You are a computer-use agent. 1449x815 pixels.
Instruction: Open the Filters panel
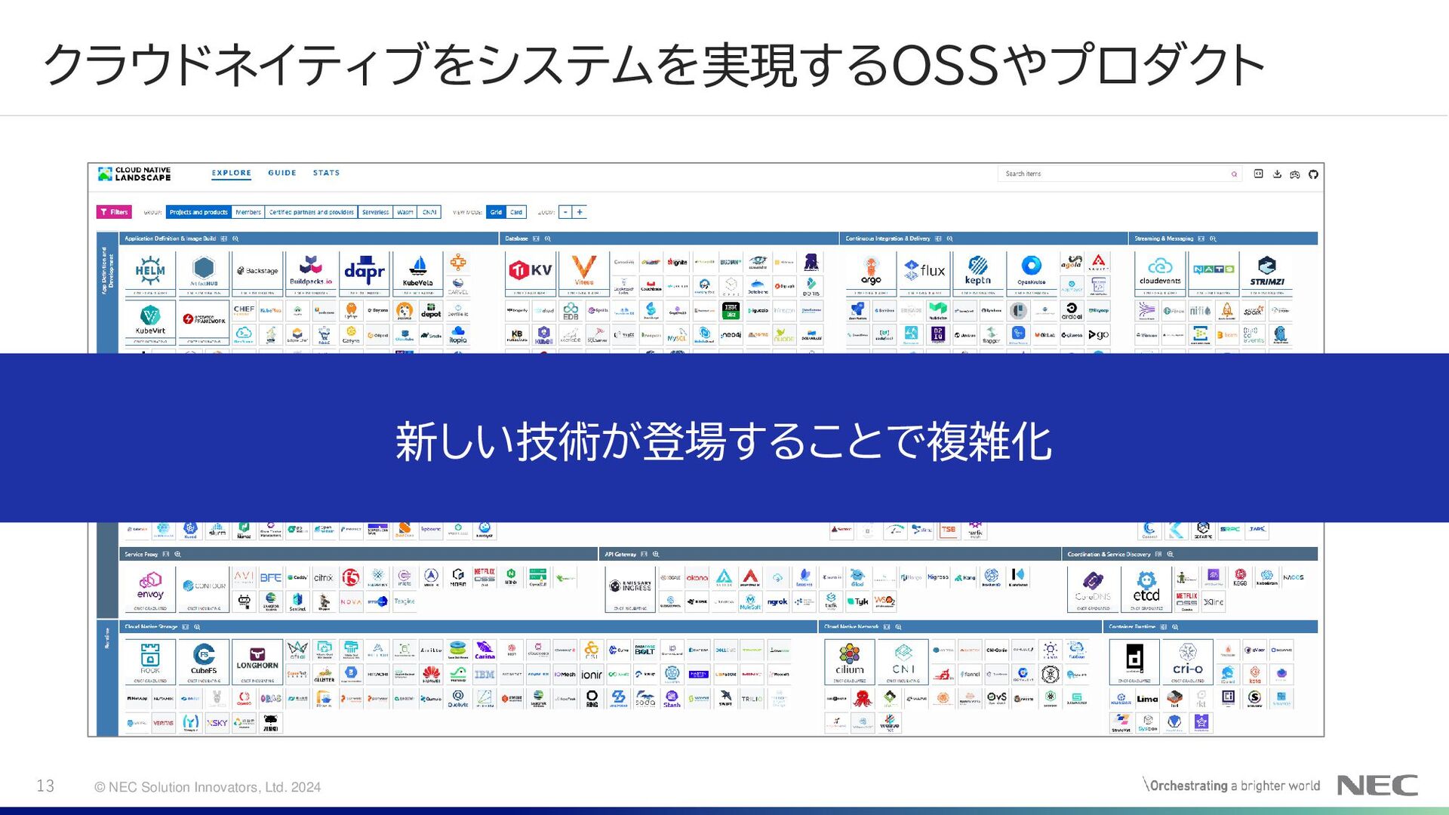pyautogui.click(x=114, y=212)
